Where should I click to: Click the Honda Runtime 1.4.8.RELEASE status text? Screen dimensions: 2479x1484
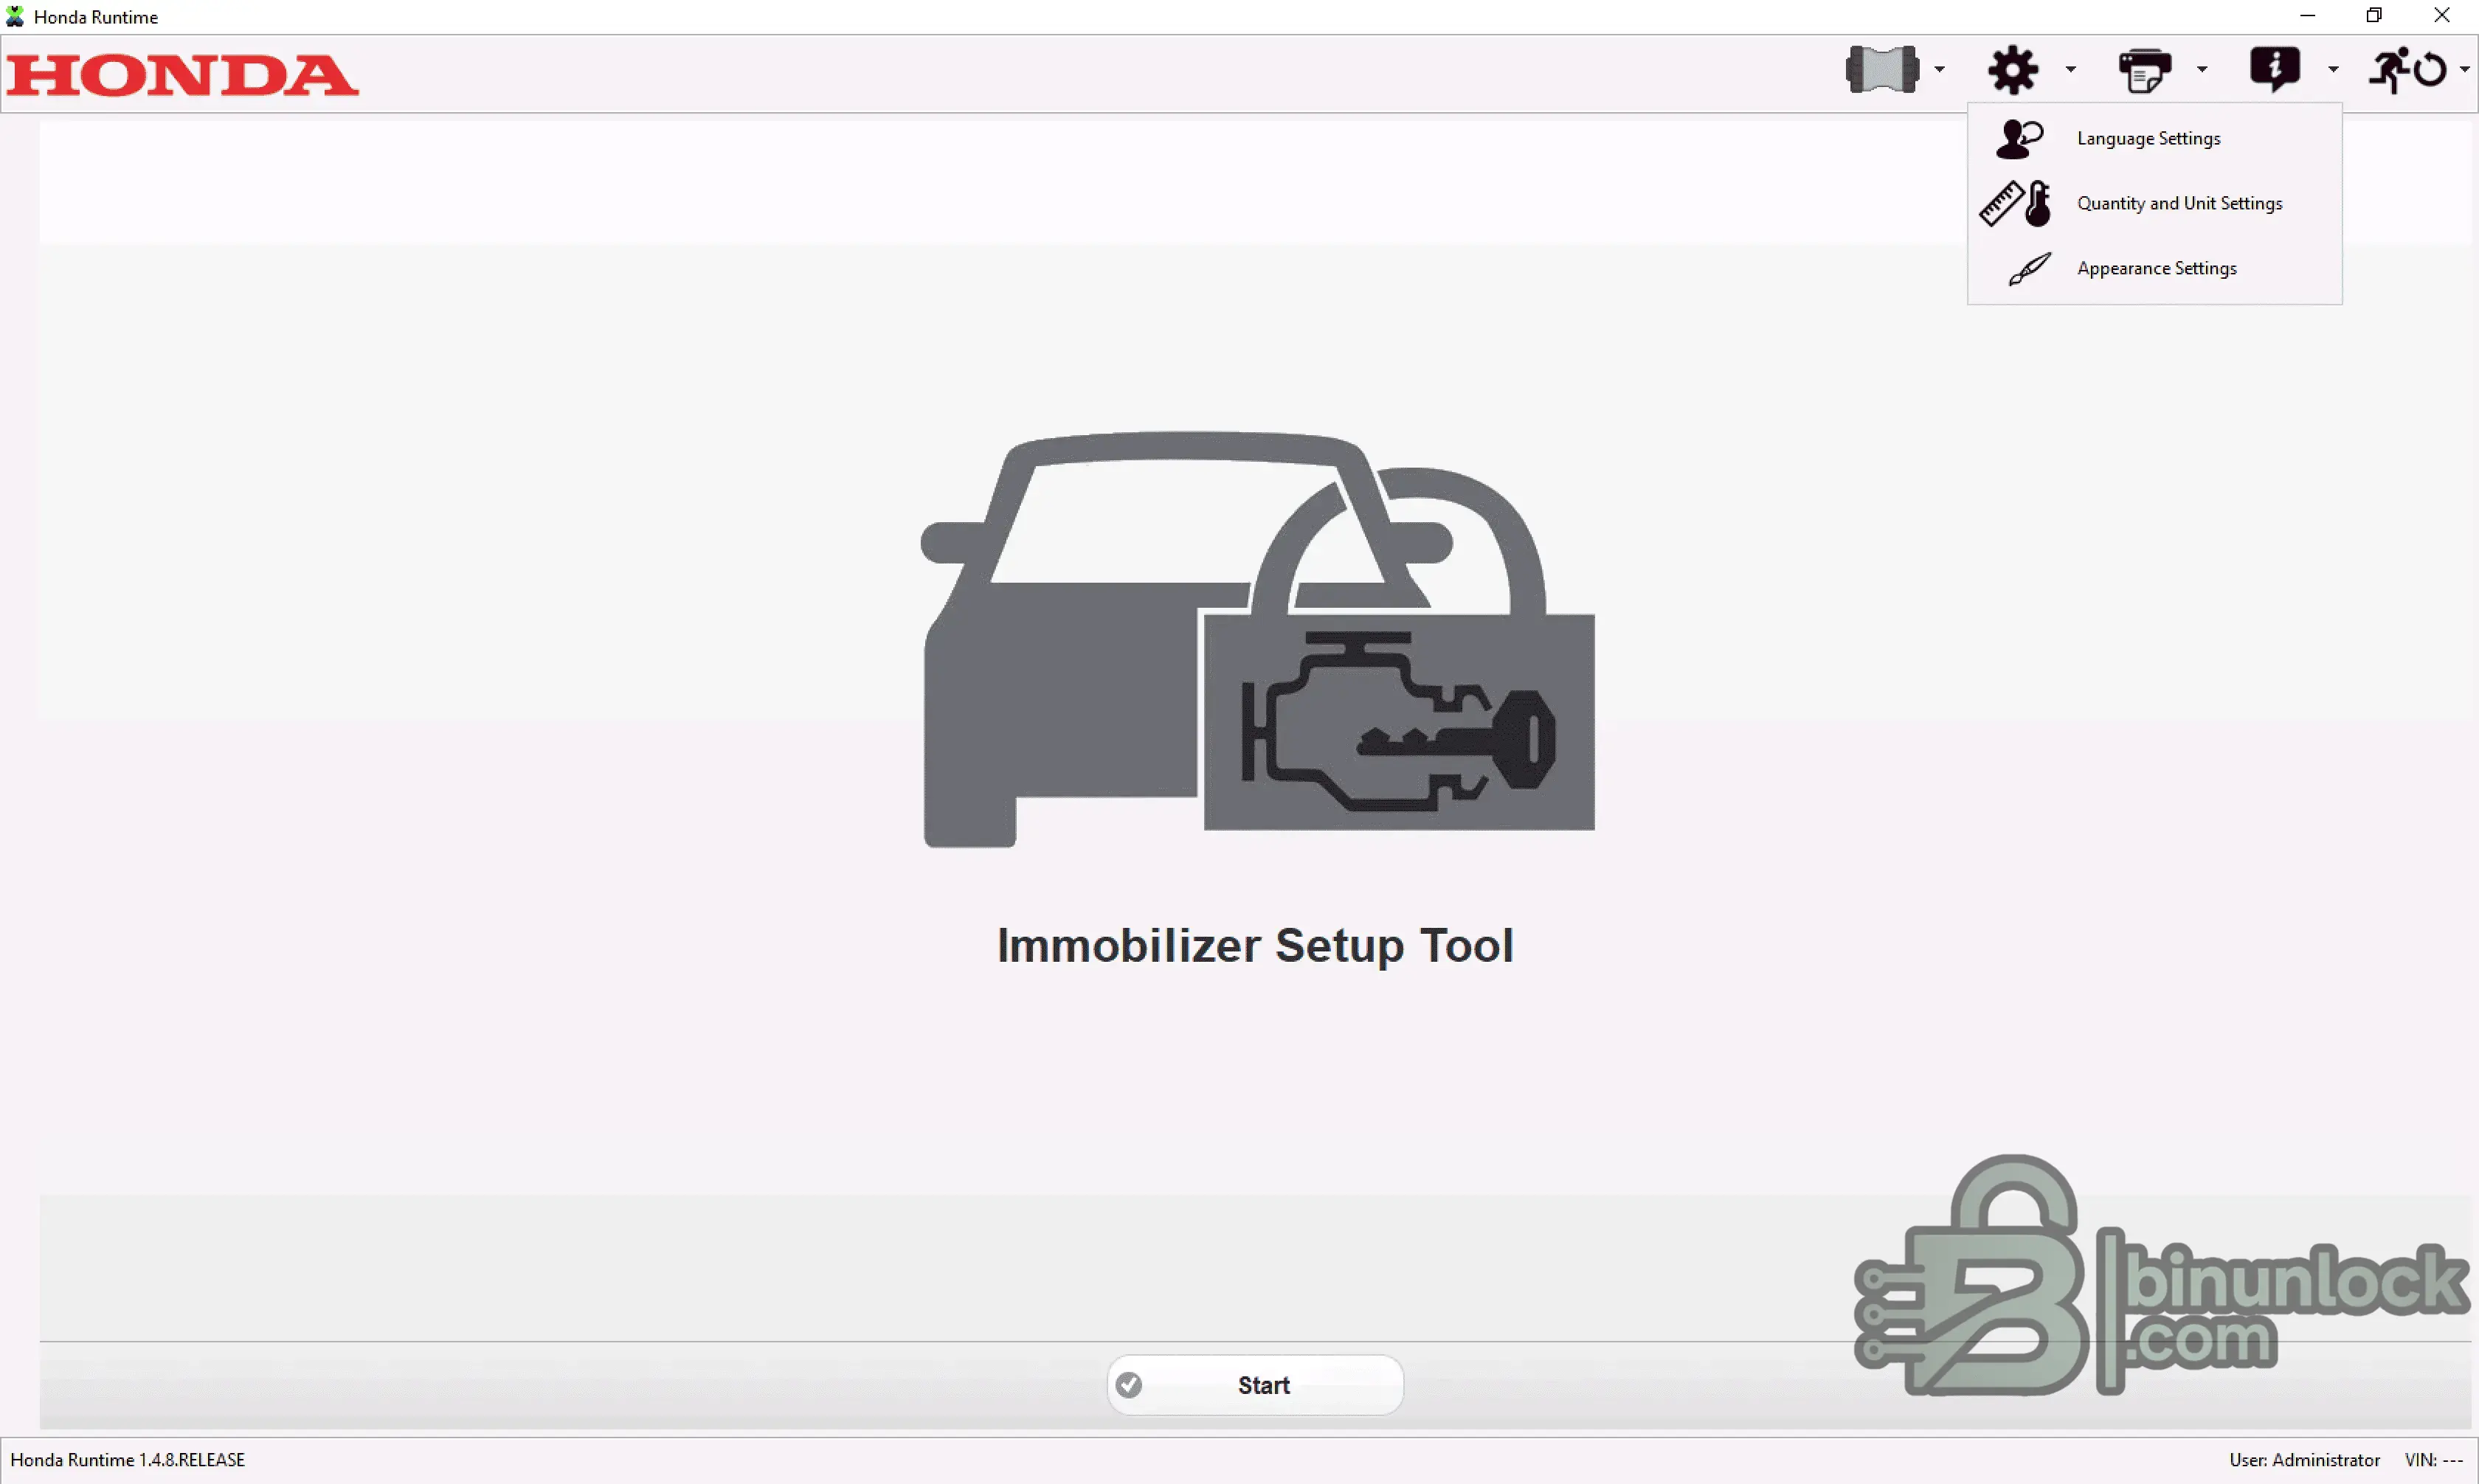[x=128, y=1460]
